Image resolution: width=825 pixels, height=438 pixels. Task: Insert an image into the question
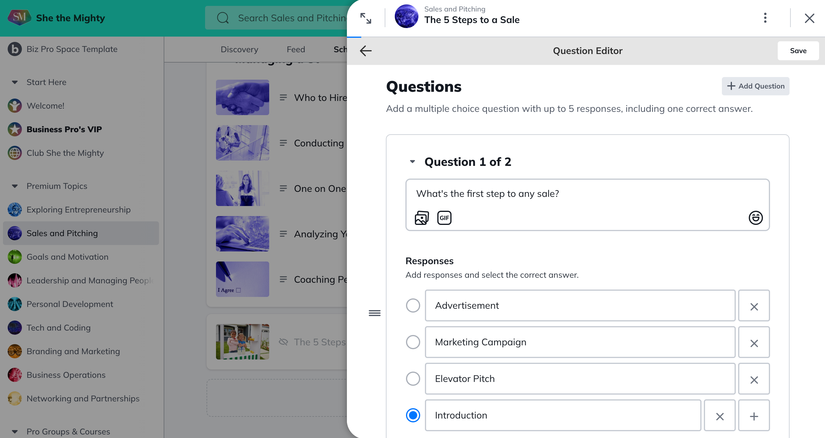421,218
